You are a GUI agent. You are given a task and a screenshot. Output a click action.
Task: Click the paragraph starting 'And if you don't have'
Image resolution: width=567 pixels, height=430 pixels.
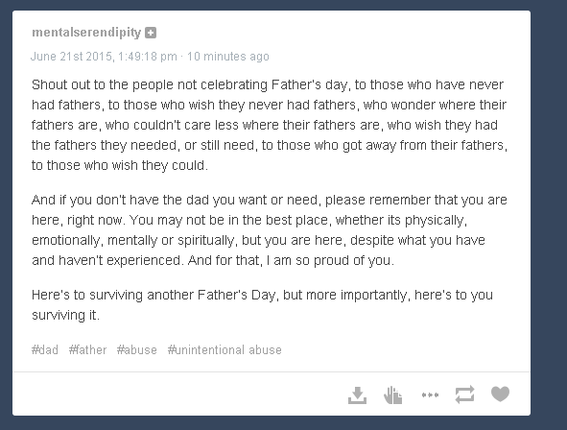tap(270, 230)
